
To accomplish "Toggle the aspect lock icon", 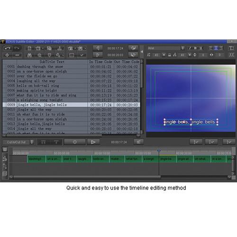I will pos(169,55).
